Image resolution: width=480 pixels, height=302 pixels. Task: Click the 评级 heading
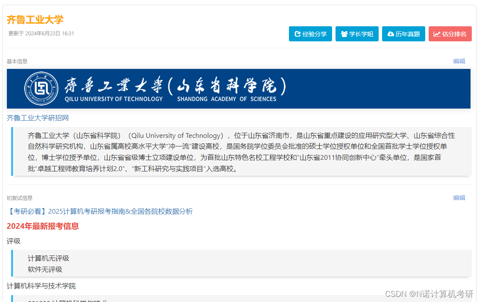[14, 241]
